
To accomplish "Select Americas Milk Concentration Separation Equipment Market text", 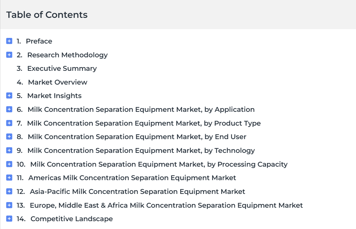I will pyautogui.click(x=132, y=178).
